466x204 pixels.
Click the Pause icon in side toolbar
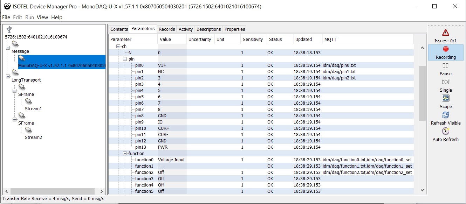[x=446, y=65]
